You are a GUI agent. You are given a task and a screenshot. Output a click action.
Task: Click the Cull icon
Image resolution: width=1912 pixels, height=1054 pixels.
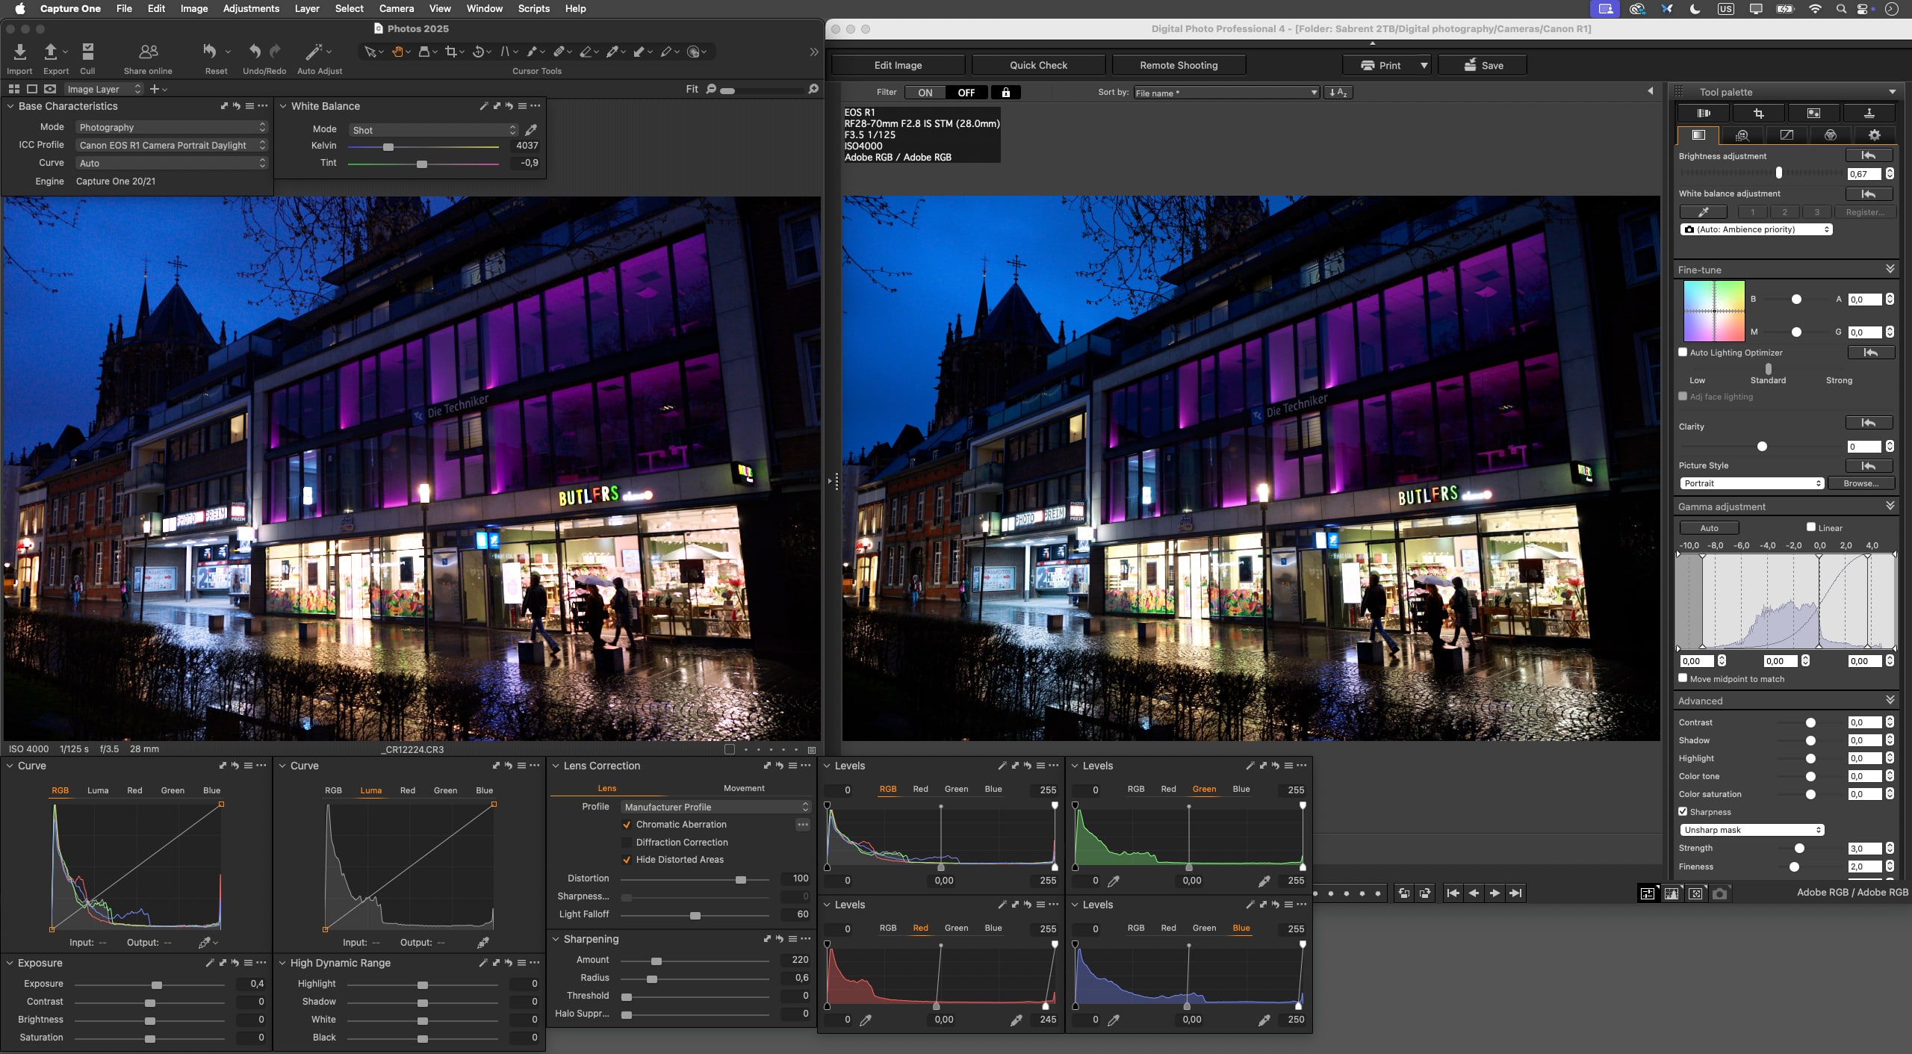[x=87, y=52]
